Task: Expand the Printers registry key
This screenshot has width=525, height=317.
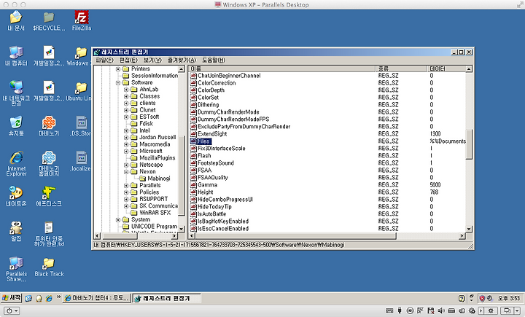Action: [x=118, y=69]
